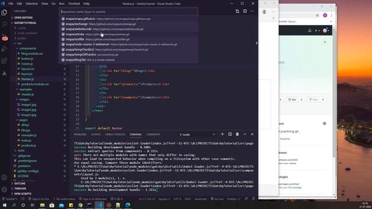Screen dimensions: 372x209
Task: Bookmark the page with star in Chrome
Action: tap(317, 16)
